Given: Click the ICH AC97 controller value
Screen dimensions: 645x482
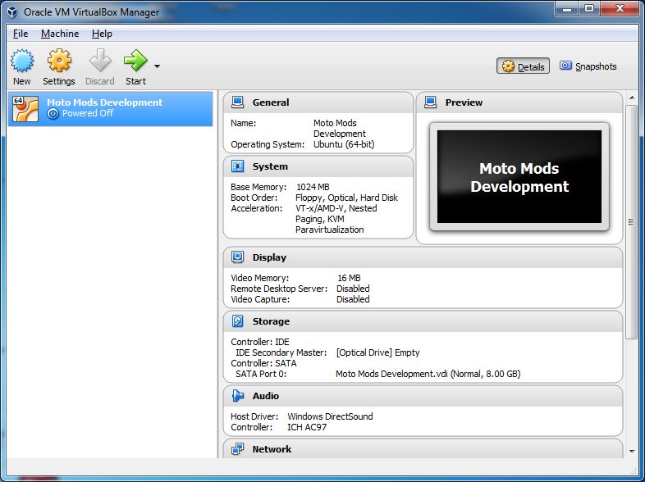Looking at the screenshot, I should [x=307, y=427].
